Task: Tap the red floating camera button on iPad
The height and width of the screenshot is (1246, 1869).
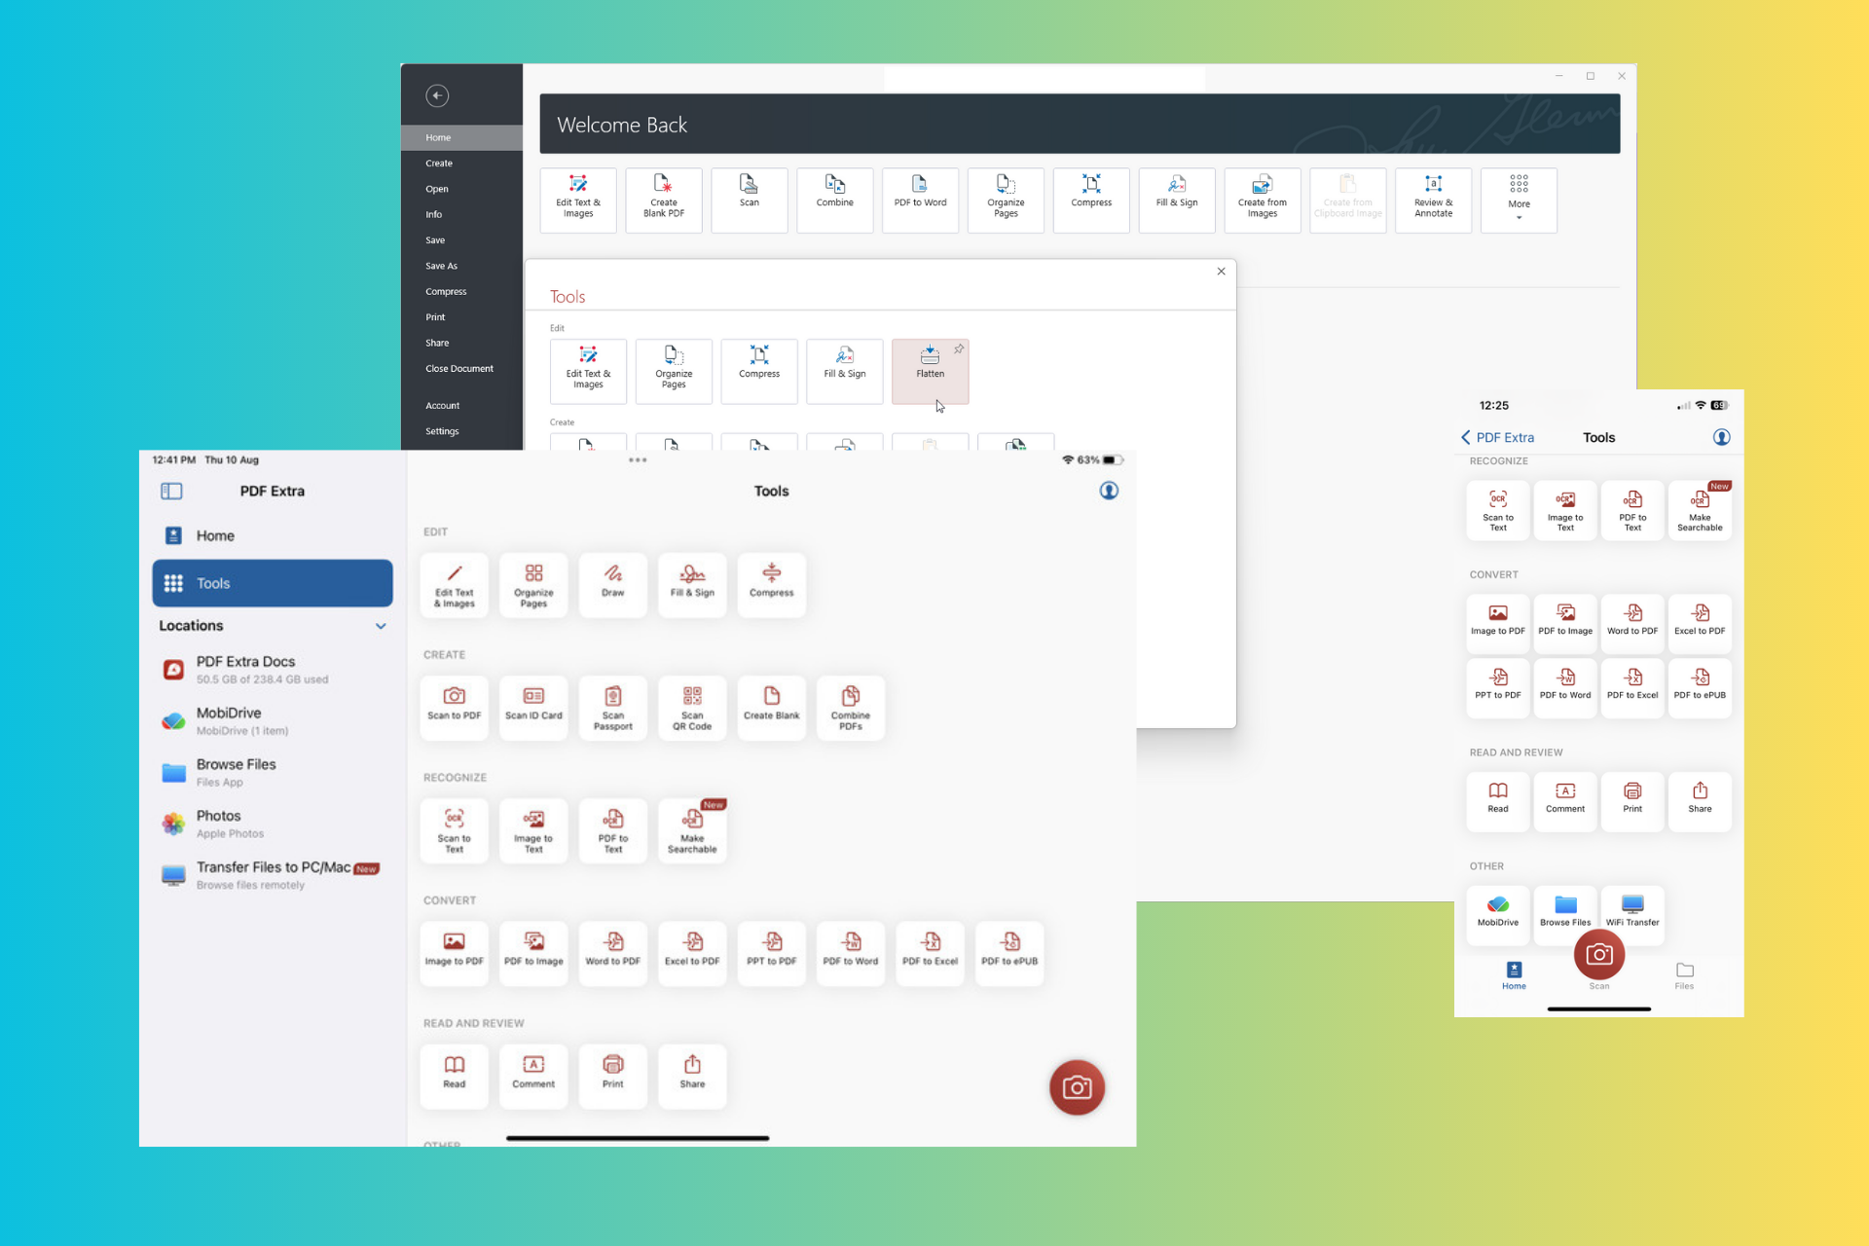Action: click(x=1077, y=1087)
